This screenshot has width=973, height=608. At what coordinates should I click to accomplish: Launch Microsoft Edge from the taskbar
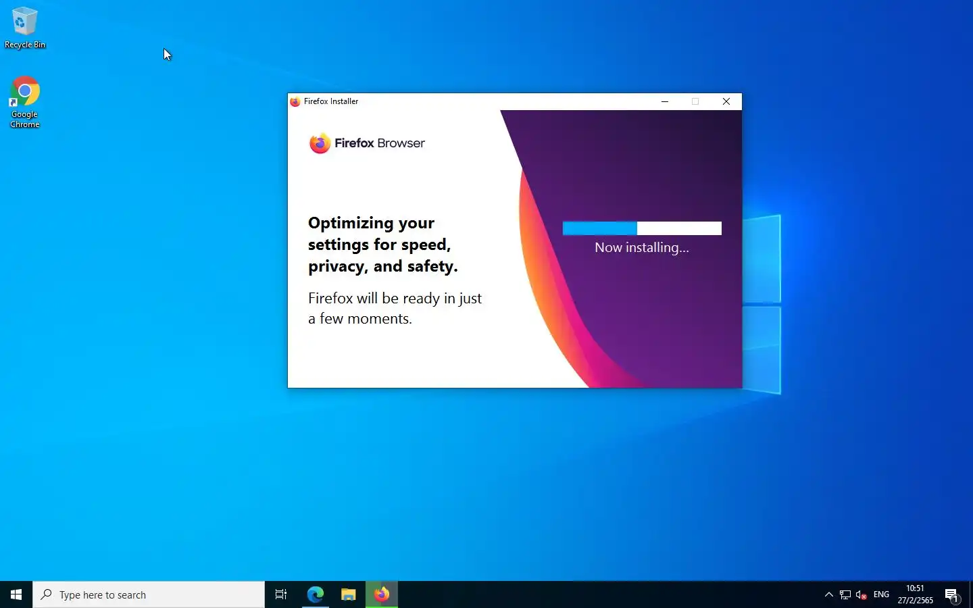tap(316, 594)
